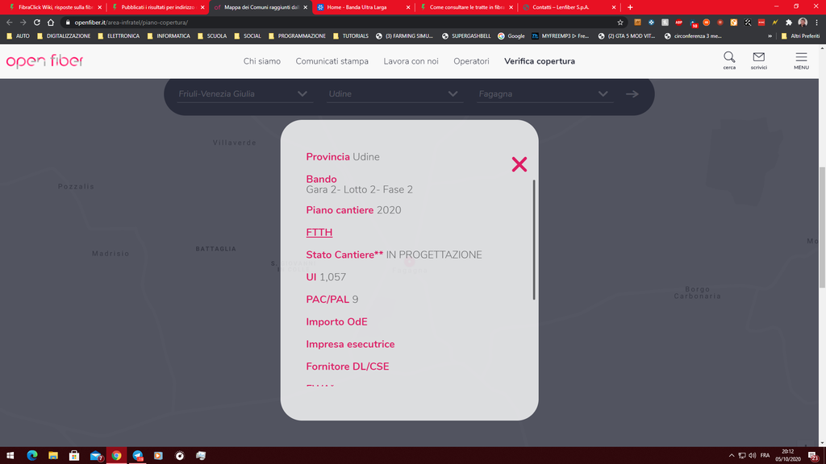This screenshot has height=464, width=826.
Task: Open File Explorer from the taskbar
Action: pyautogui.click(x=53, y=456)
